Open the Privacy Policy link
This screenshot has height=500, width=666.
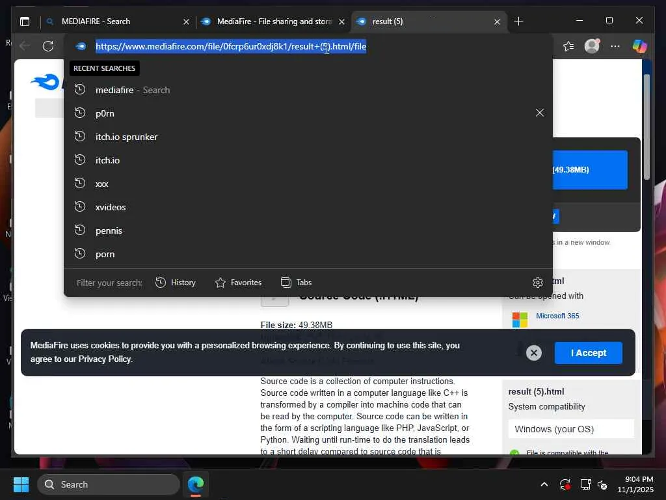point(105,359)
